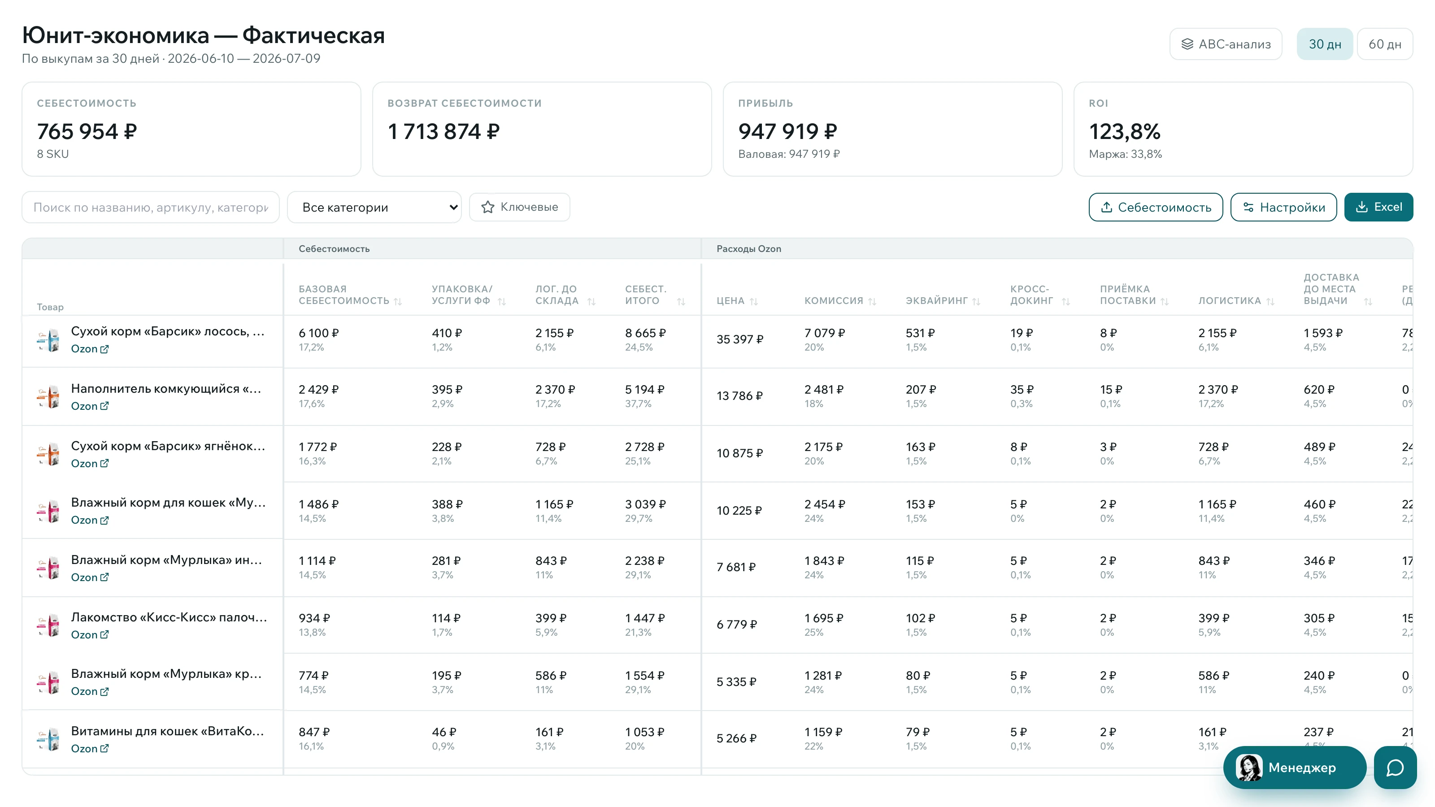This screenshot has width=1435, height=807.
Task: Click the price cell 5 266 ₽
Action: (x=736, y=738)
